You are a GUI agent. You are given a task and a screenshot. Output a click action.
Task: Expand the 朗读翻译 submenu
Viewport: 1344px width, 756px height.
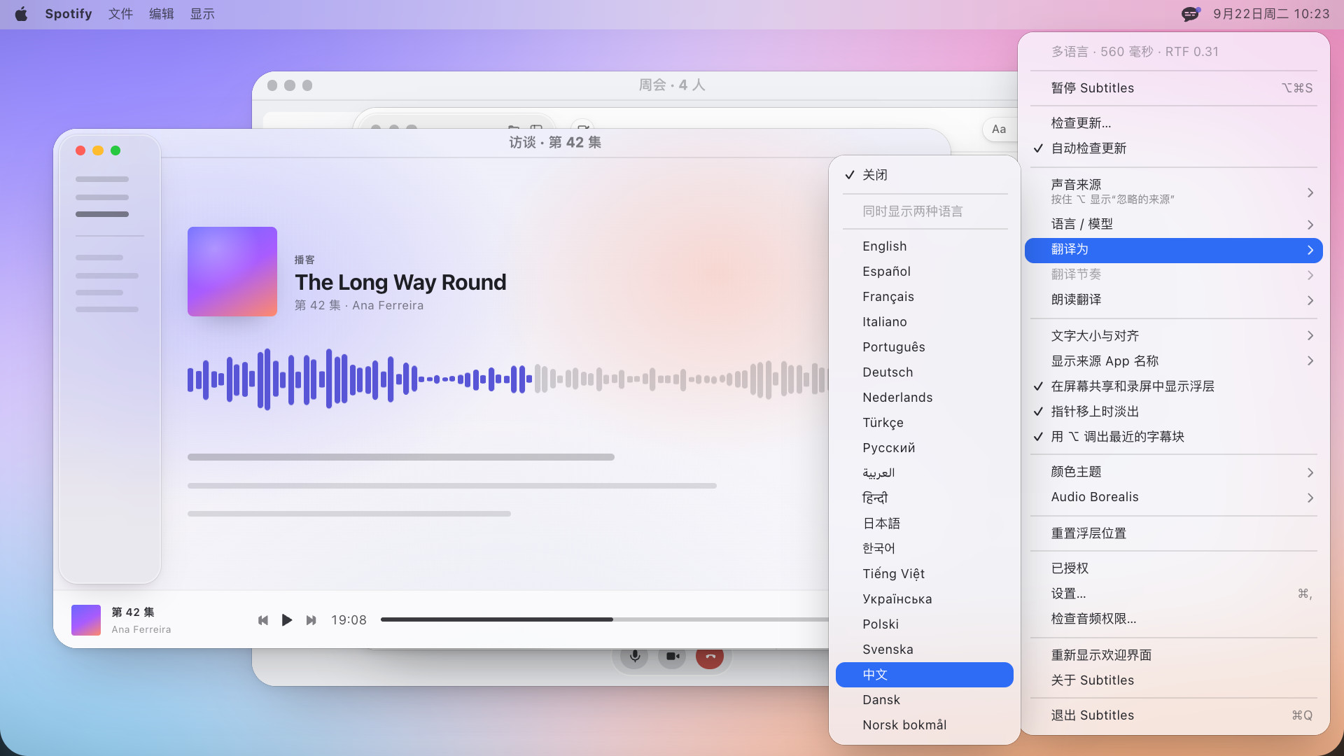point(1174,300)
